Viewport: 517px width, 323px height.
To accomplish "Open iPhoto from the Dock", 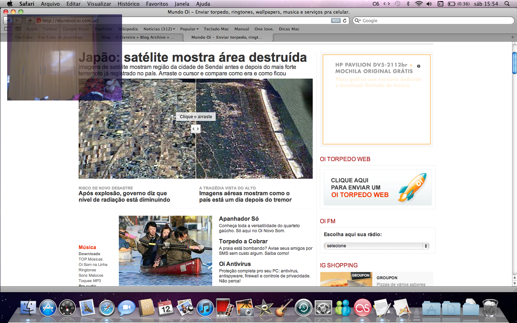I will (x=244, y=308).
